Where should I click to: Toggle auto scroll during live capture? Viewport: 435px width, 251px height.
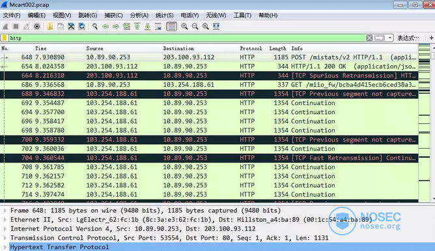[158, 26]
